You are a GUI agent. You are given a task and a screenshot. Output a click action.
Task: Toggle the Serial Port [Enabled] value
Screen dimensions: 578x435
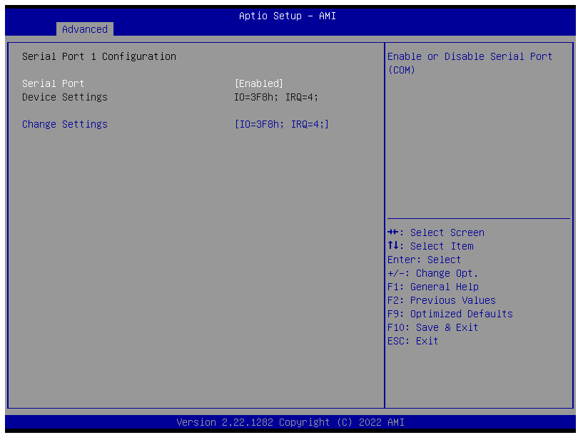[x=259, y=83]
